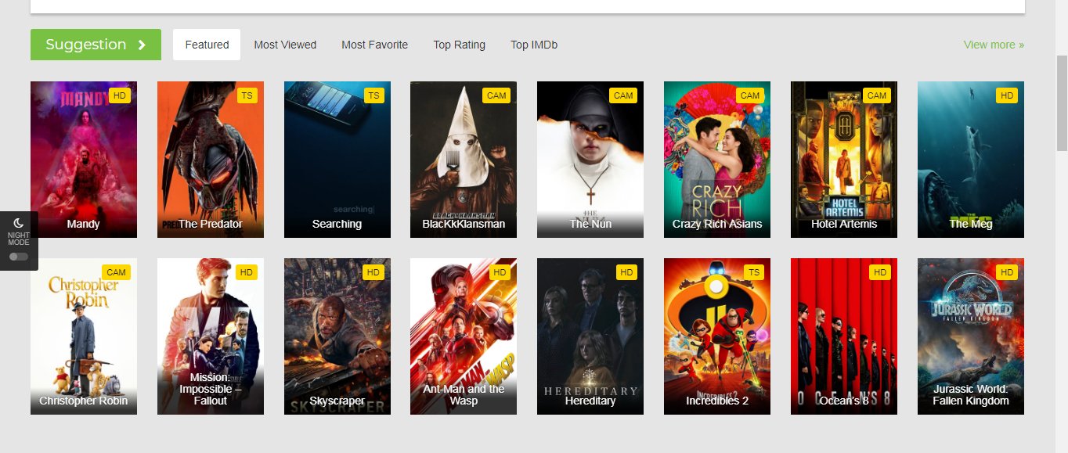Open The Nun movie poster
This screenshot has width=1068, height=453.
click(590, 160)
